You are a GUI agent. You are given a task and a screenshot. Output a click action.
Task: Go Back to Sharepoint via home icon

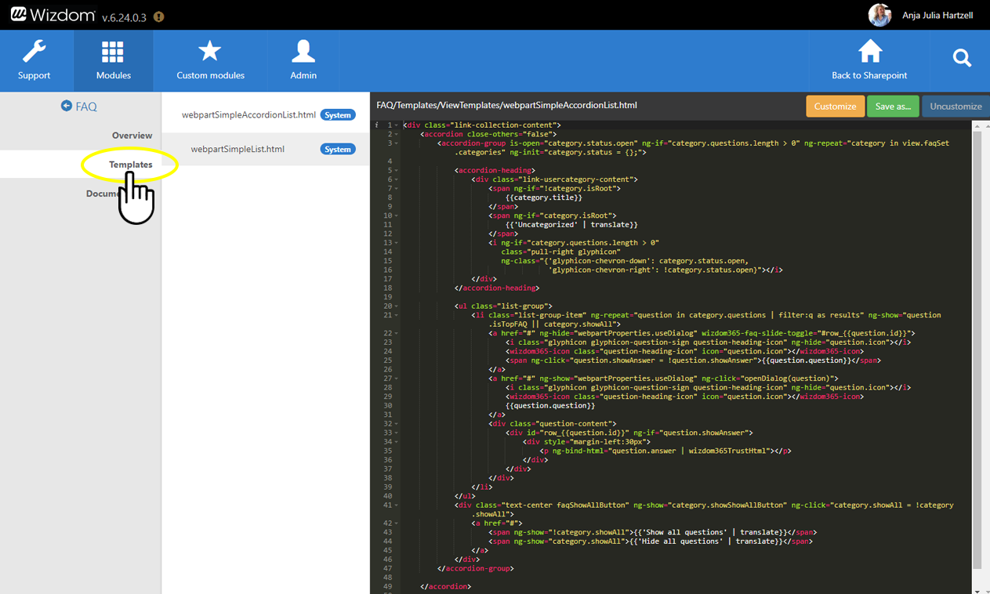pyautogui.click(x=869, y=61)
